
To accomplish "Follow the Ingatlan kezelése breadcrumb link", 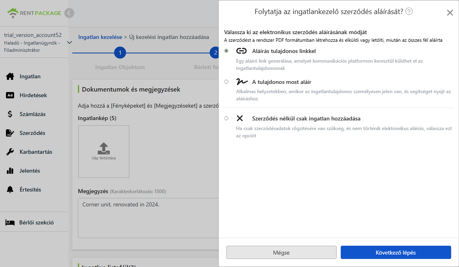I will point(100,37).
